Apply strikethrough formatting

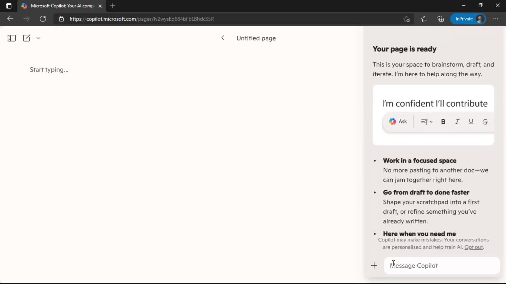(x=485, y=121)
